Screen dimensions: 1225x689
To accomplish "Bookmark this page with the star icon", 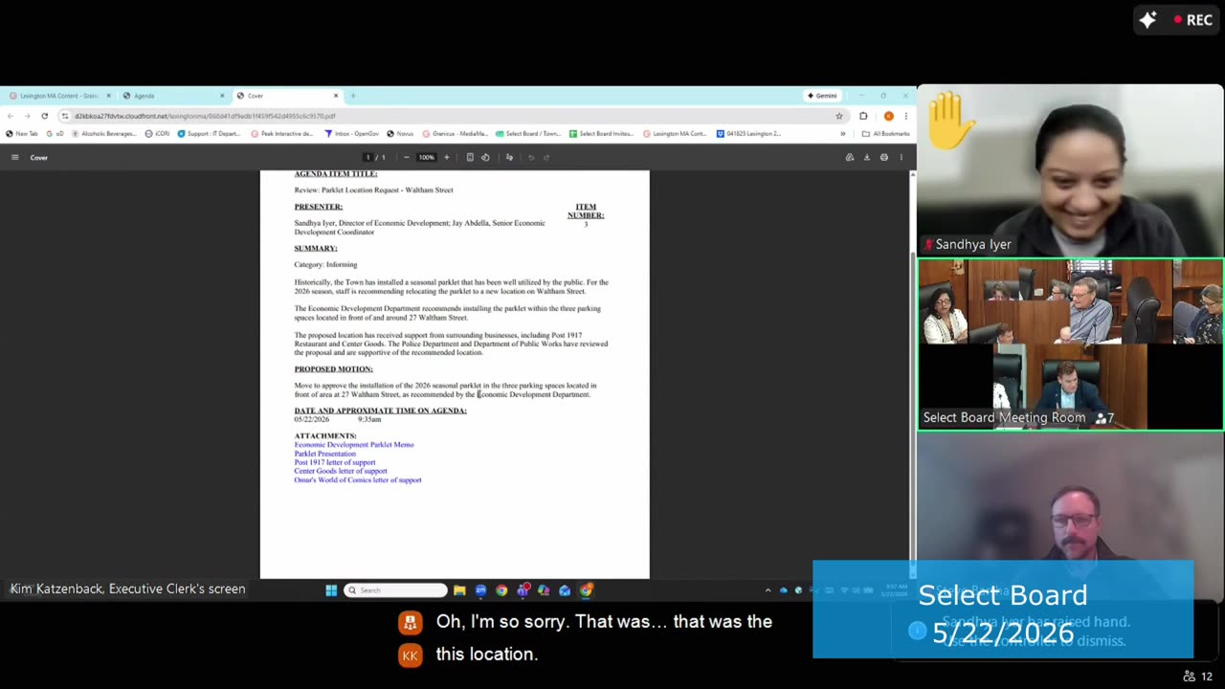I will [839, 116].
